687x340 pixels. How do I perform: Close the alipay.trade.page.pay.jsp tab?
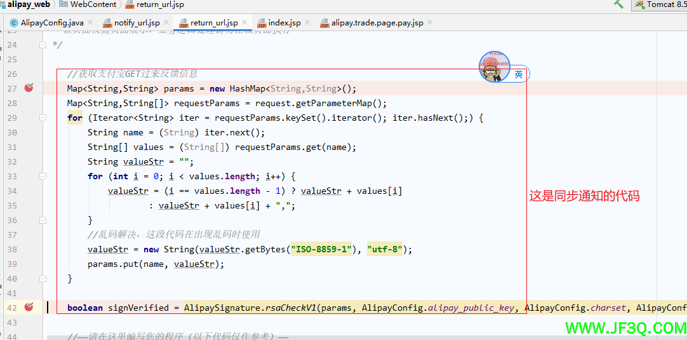(430, 23)
